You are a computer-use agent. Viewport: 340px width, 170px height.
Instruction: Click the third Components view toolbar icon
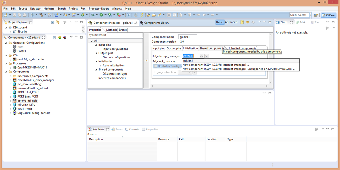click(x=65, y=37)
